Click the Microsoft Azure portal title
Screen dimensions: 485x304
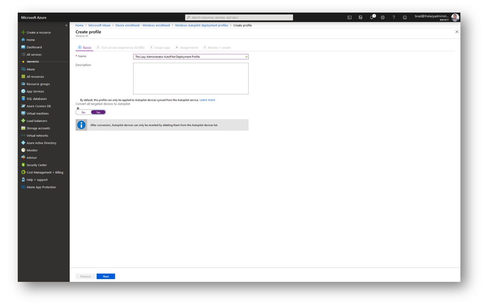tap(34, 17)
